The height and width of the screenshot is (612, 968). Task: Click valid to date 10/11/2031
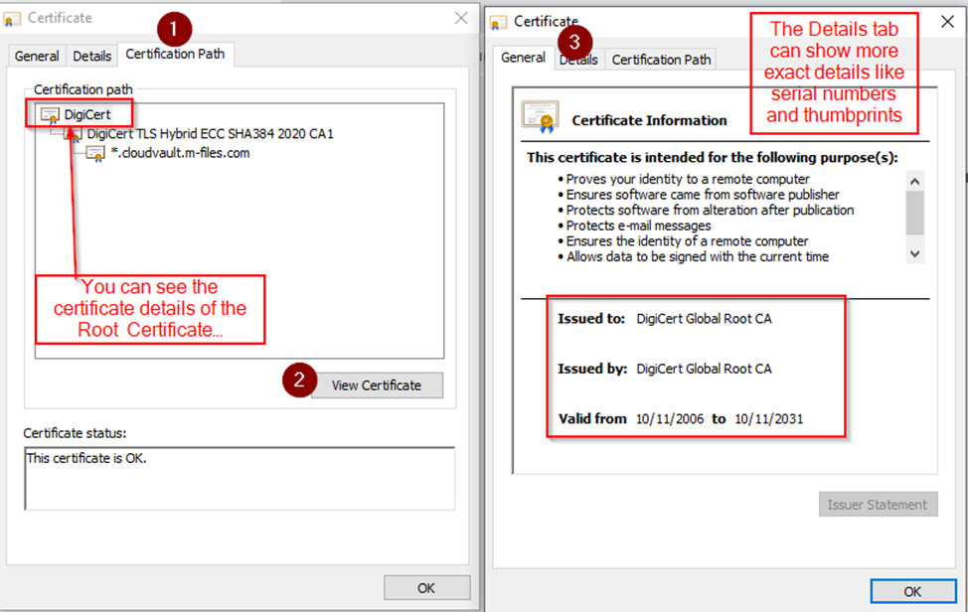point(768,419)
